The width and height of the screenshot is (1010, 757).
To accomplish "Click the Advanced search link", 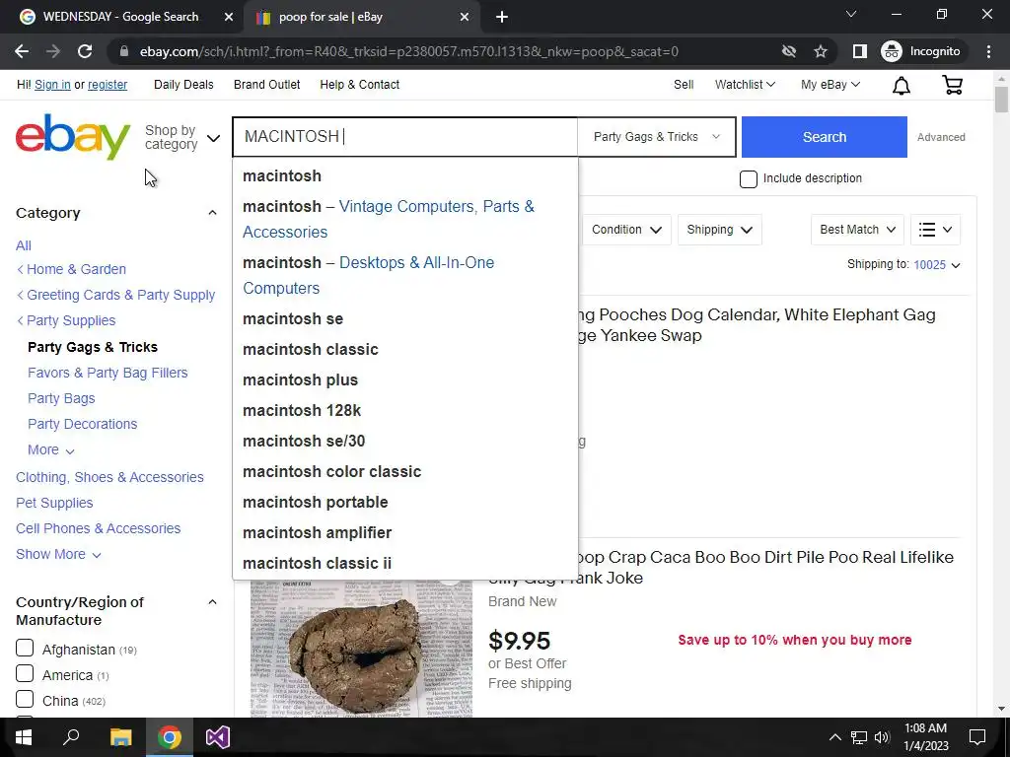I will click(940, 137).
